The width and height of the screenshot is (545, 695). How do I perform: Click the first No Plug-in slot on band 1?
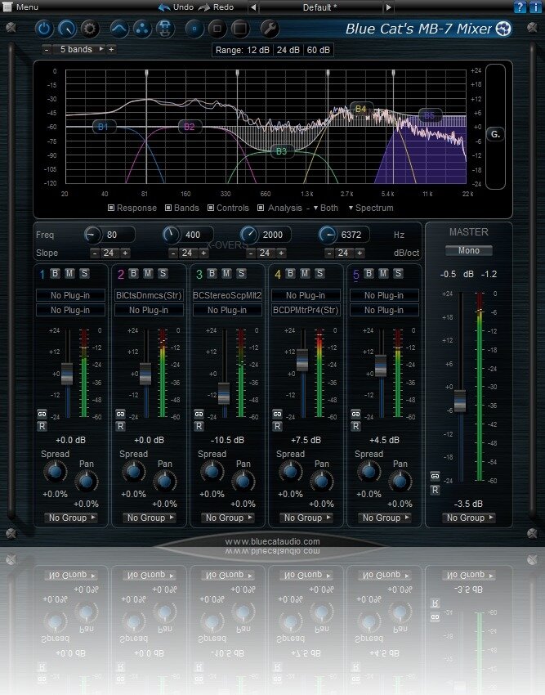tap(70, 295)
